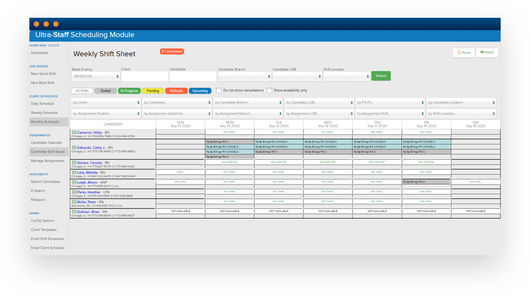
Task: Open the Candidate LOB dropdown
Action: click(297, 76)
